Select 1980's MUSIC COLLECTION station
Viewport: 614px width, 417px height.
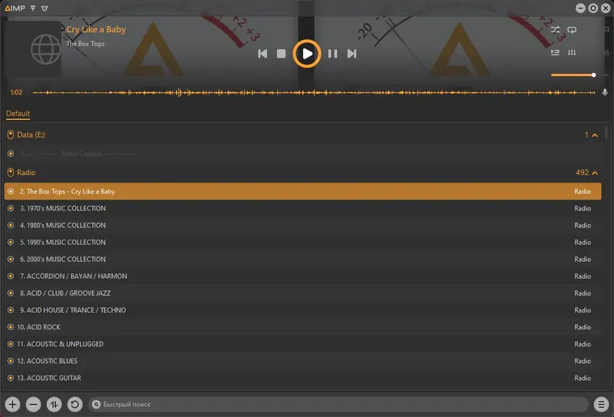(x=302, y=225)
